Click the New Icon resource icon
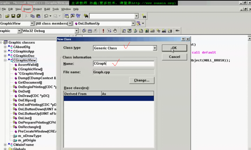 (141, 31)
